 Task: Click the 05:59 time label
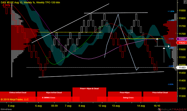pos(54,106)
